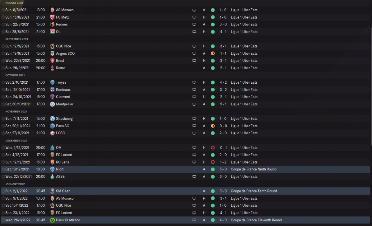
Task: Click the FC Metz club badge
Action: [52, 17]
